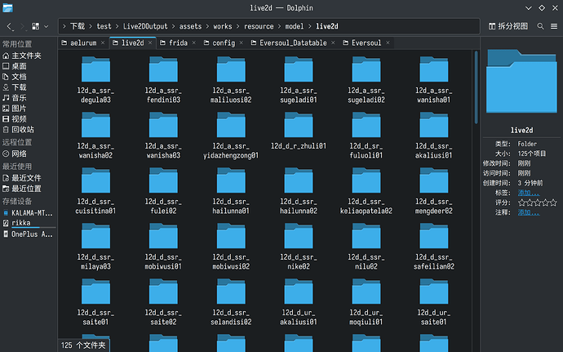Switch to the Eversoul_Datatable tab
Screen dimensions: 563x352
[293, 42]
